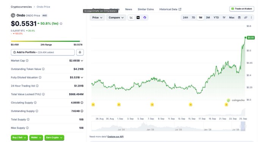
Task: Click info icon next to Max Supply
Action: coord(27,128)
